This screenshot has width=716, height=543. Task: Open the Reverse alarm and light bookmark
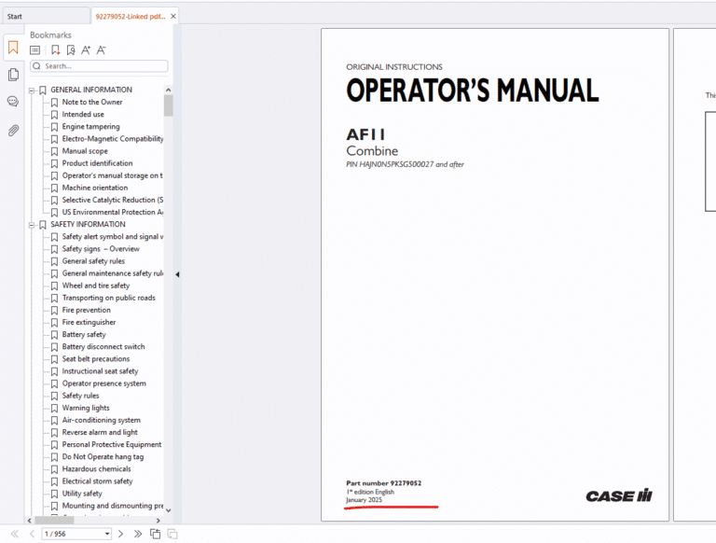(100, 432)
